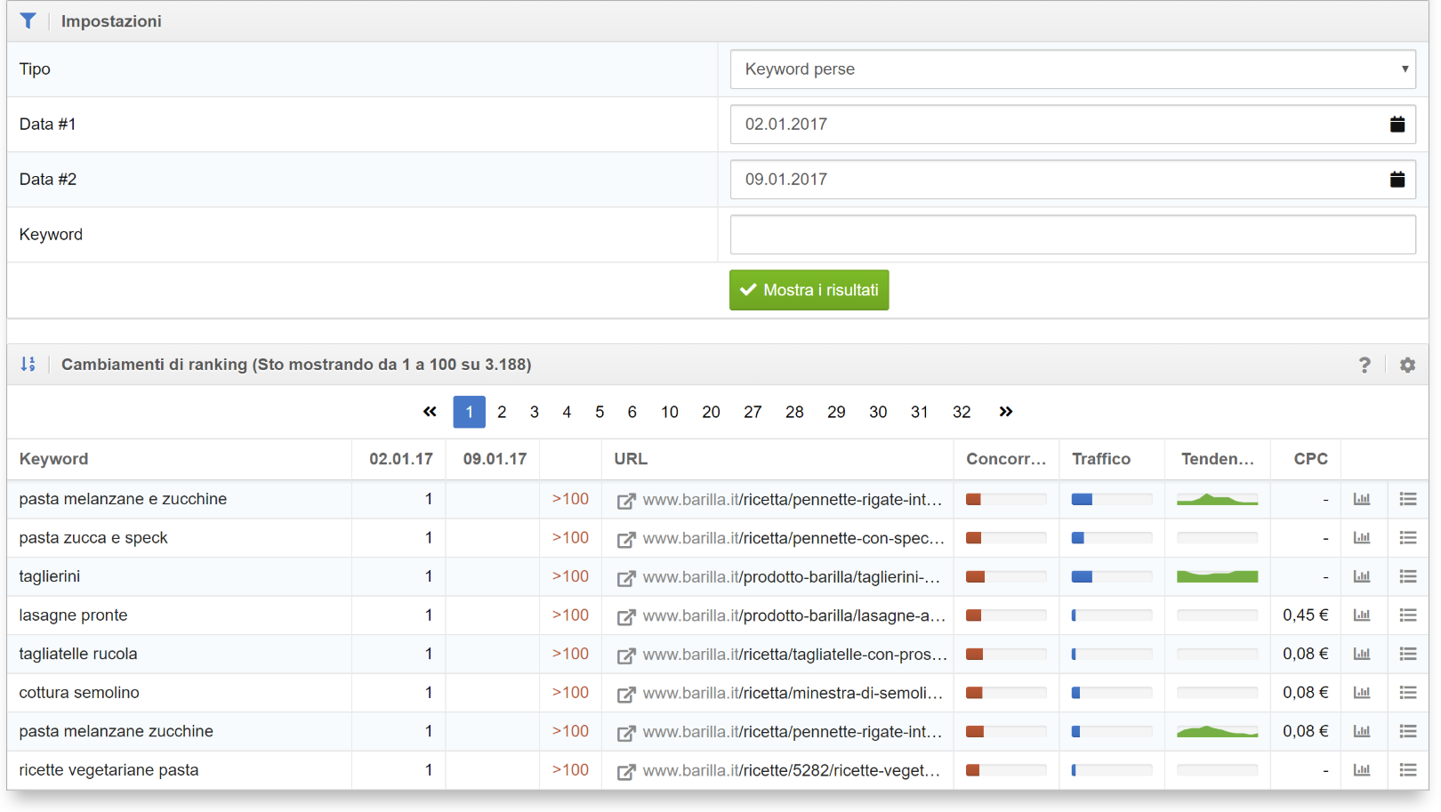Open the help question mark icon

[1365, 365]
